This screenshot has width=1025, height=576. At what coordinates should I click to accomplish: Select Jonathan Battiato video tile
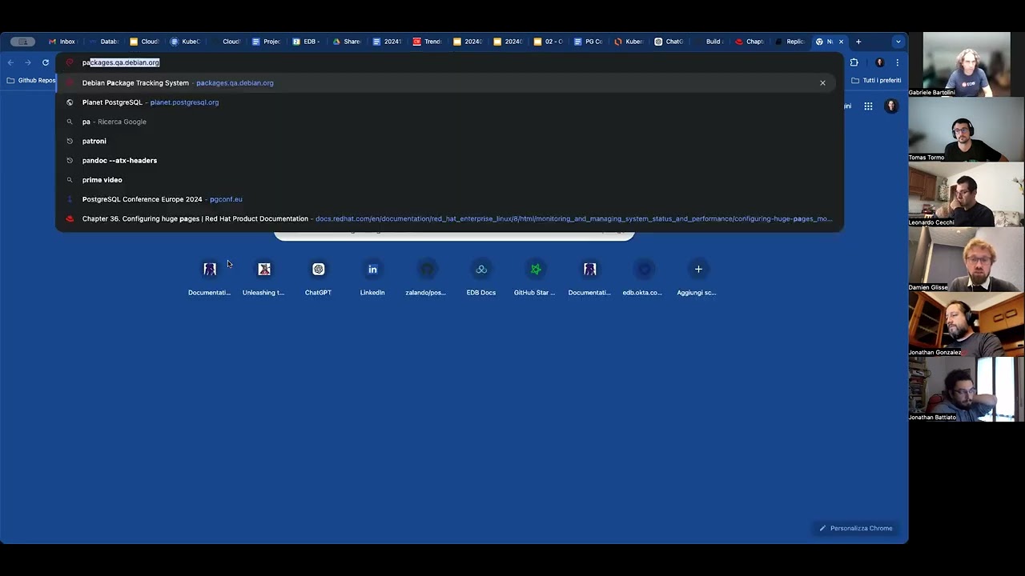[x=966, y=389]
